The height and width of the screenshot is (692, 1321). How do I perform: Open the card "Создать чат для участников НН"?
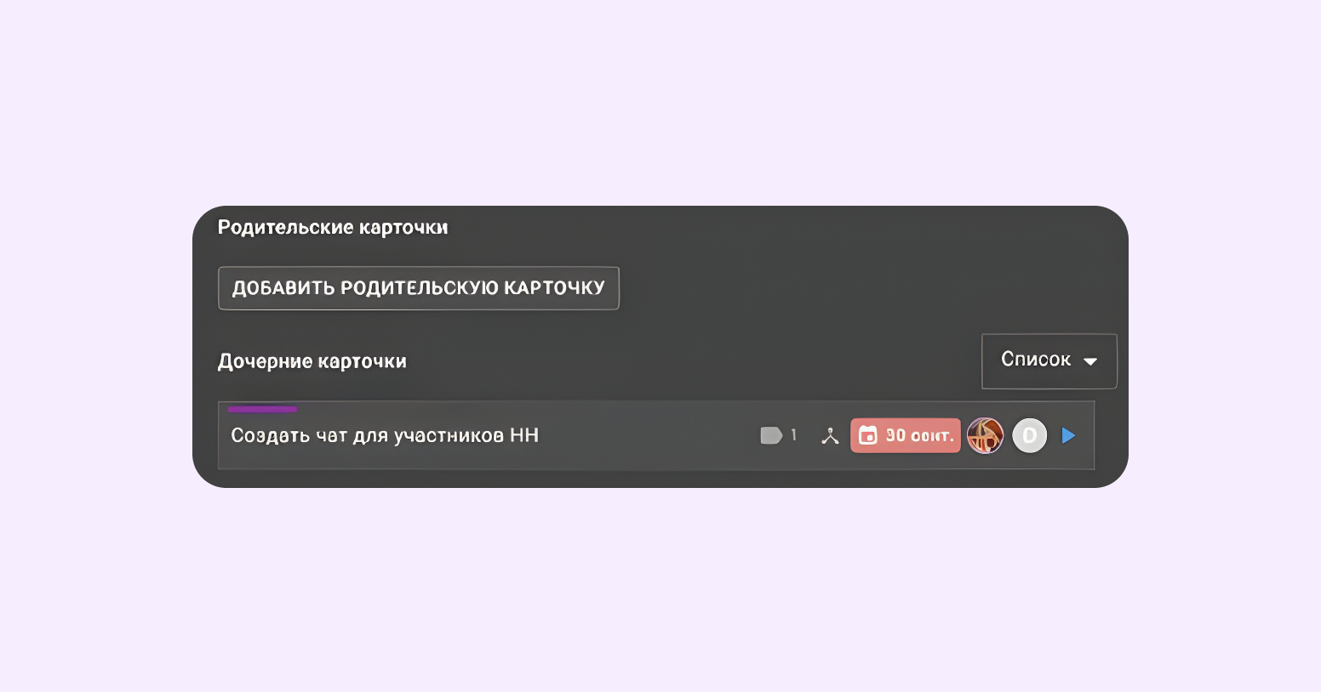coord(385,435)
